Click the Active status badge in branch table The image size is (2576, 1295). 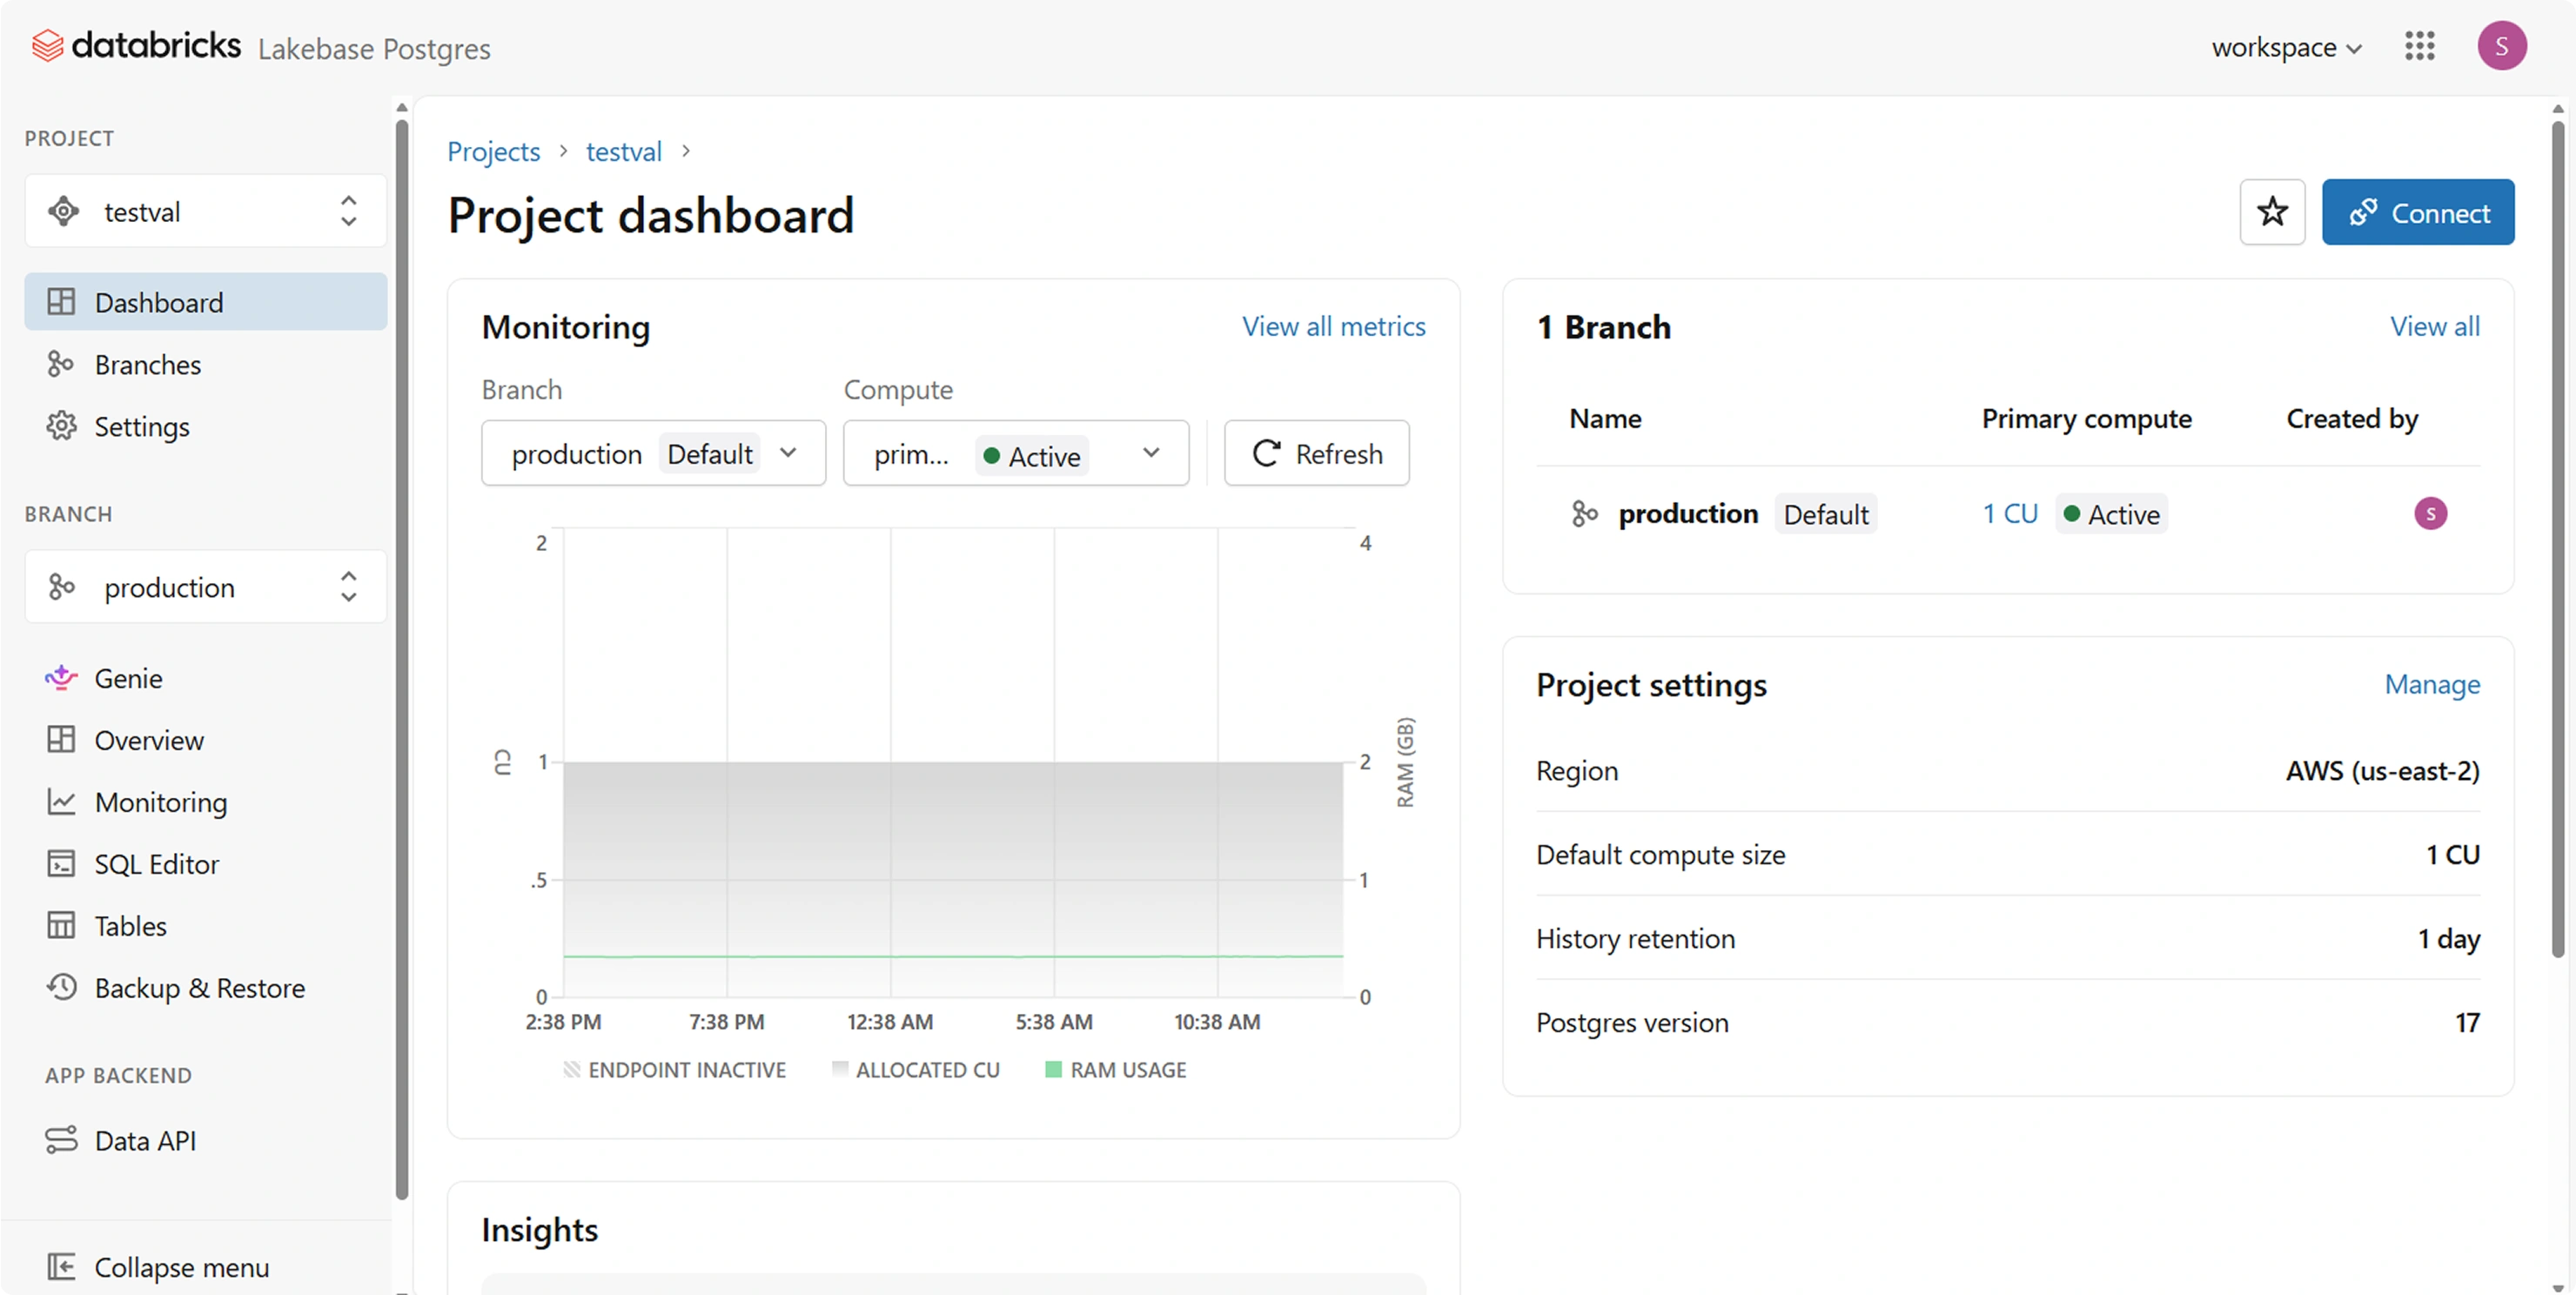[x=2111, y=514]
